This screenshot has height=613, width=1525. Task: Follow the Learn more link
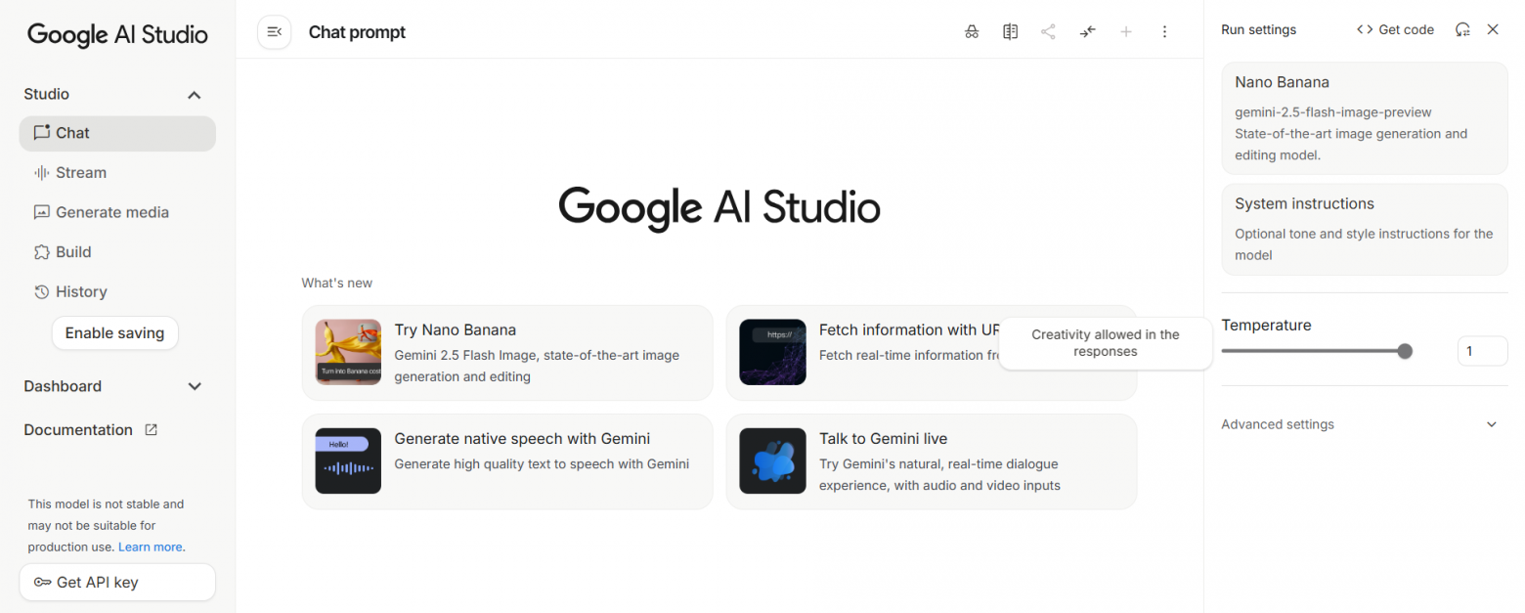pyautogui.click(x=150, y=547)
